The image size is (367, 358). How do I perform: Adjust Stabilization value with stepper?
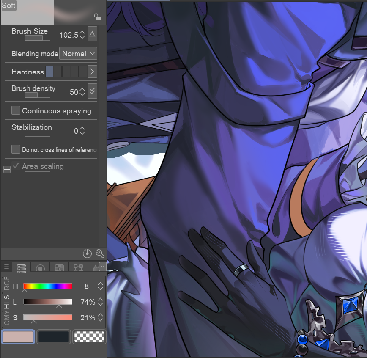coord(82,131)
